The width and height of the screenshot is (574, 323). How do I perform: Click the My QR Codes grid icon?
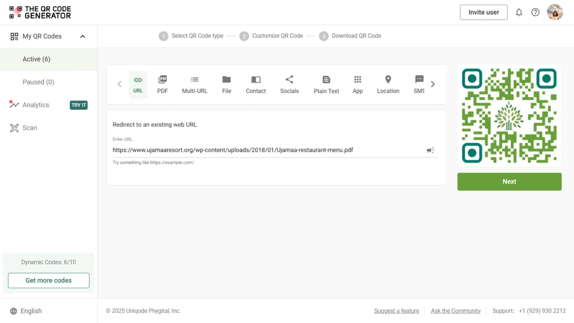(x=14, y=36)
